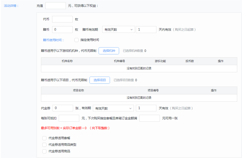242x158 pixels.
Task: Focus the 代币 quantity input field
Action: click(62, 19)
